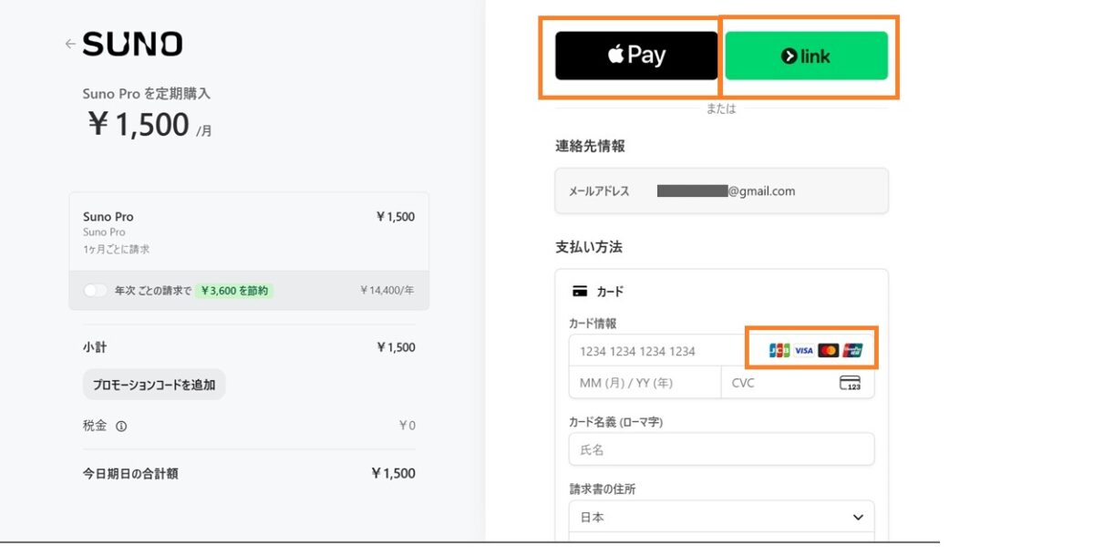Click the Mastercard logo
Viewport: 1094px width, 556px height.
(828, 350)
